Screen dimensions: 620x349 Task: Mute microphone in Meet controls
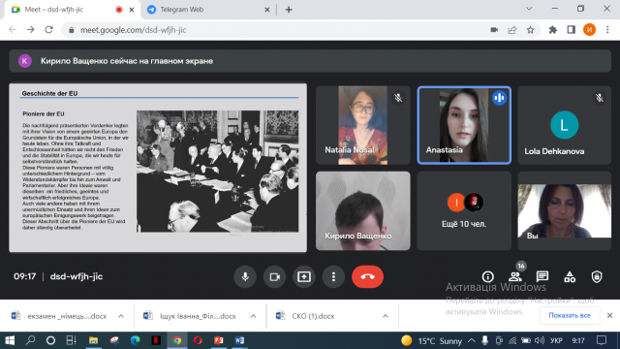[x=245, y=276]
